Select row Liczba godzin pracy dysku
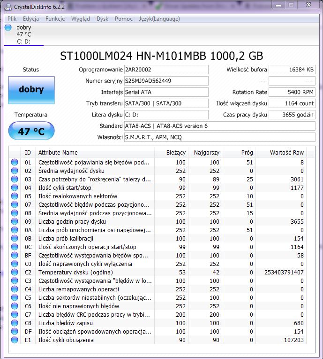Viewport: 323px width, 359px height. coord(158,222)
